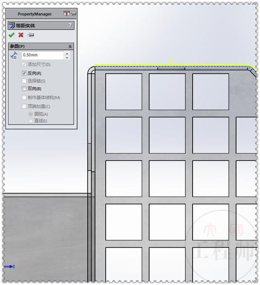Click the 参数(P) section label
The width and height of the screenshot is (260, 285).
[x=17, y=46]
